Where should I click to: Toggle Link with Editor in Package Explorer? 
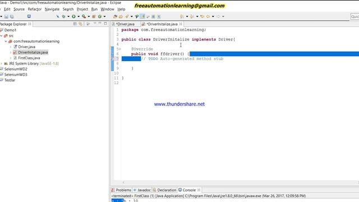pyautogui.click(x=80, y=24)
